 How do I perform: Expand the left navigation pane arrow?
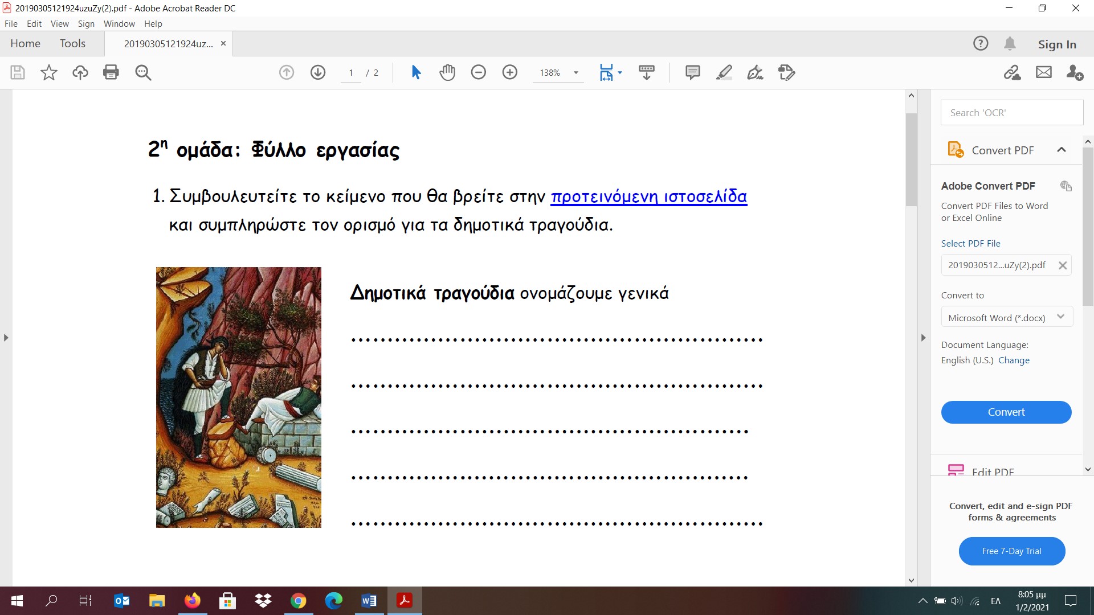click(x=6, y=338)
